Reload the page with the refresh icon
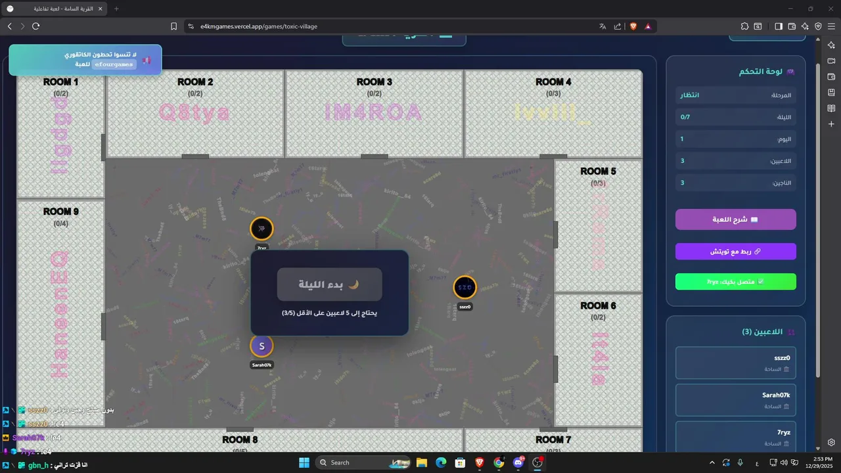This screenshot has width=841, height=473. point(35,26)
